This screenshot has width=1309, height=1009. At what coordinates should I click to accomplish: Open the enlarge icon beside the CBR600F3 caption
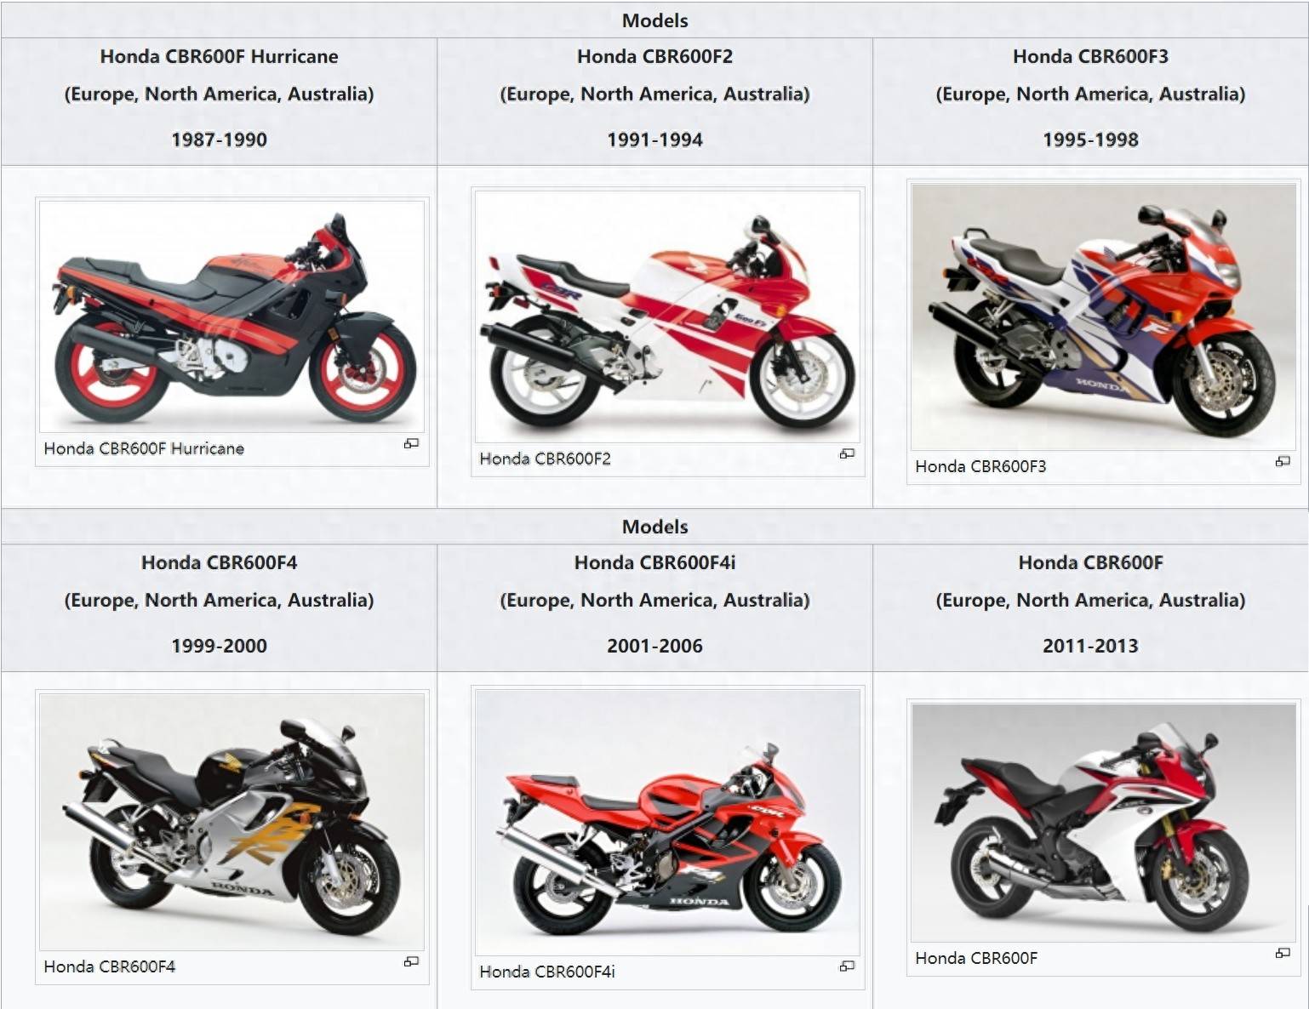[1283, 461]
